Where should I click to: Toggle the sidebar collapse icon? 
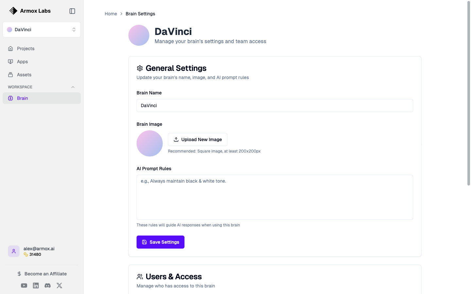pos(72,11)
